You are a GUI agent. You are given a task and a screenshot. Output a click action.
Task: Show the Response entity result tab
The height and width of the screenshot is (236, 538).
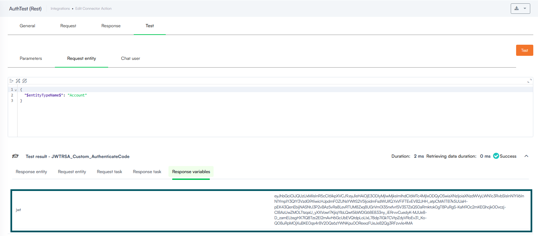31,172
